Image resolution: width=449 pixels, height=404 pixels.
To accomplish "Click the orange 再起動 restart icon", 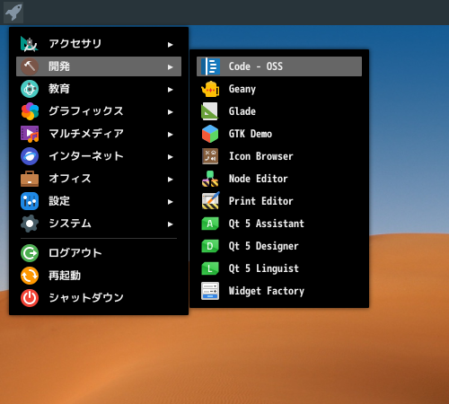I will [x=30, y=276].
